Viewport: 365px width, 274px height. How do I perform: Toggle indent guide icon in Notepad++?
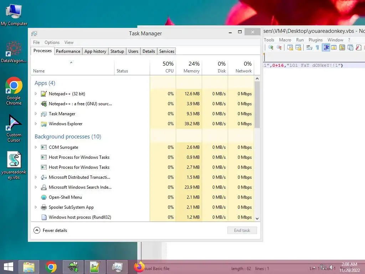(x=326, y=47)
